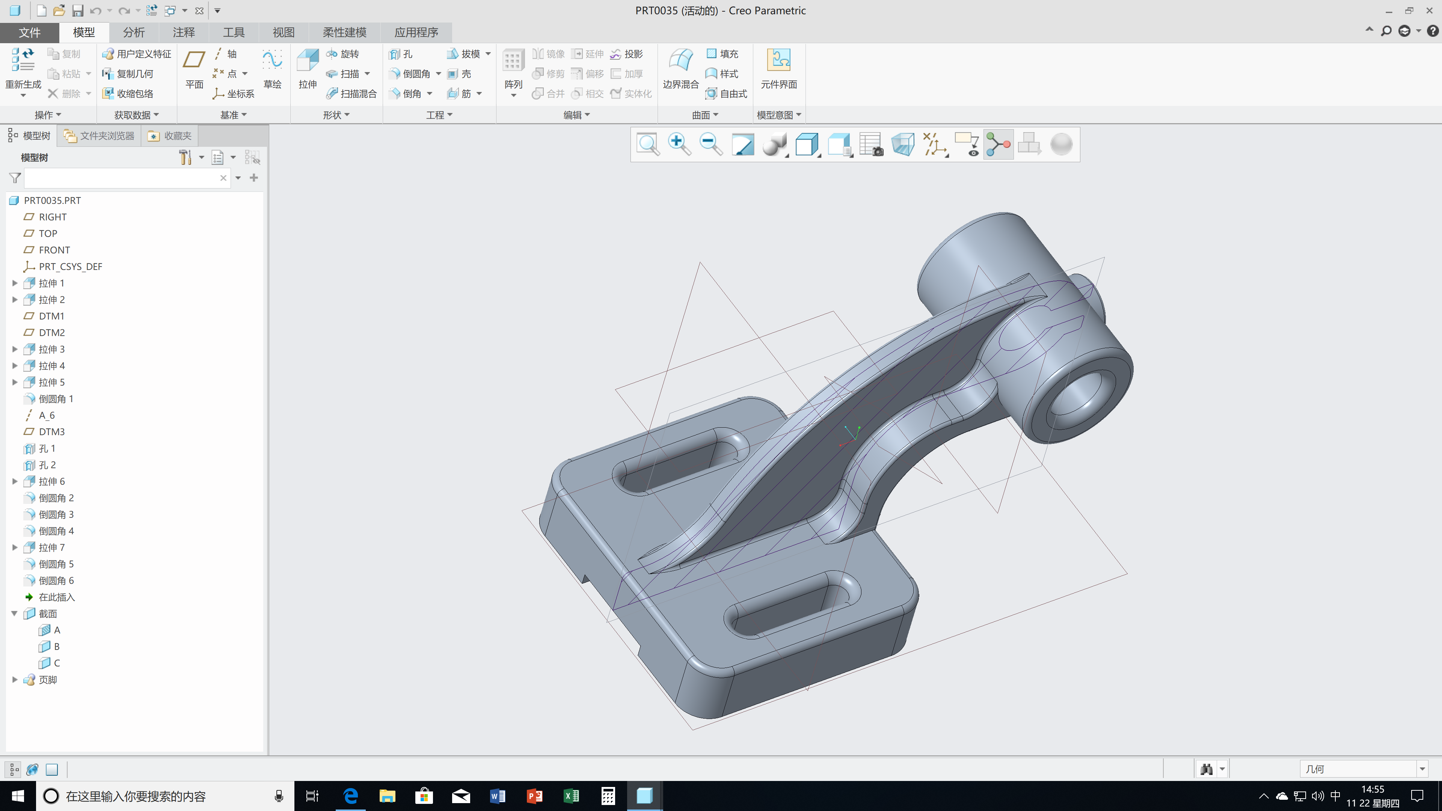Open Excel from the Windows taskbar
1442x811 pixels.
coord(571,796)
